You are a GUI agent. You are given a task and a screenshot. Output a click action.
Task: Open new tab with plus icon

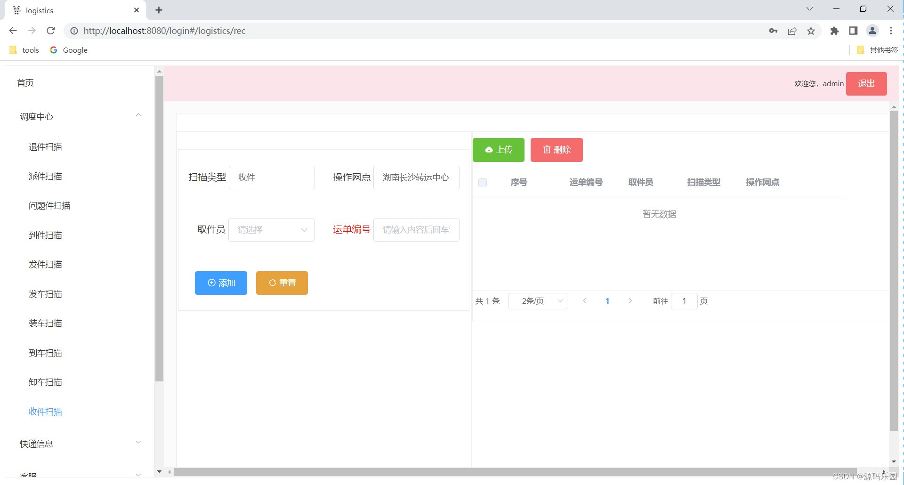159,10
